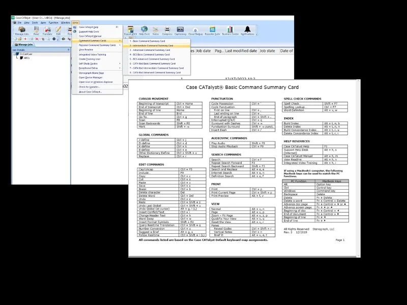The image size is (407, 305).
Task: Expand Command Summary Cards submenu
Action: [97, 41]
